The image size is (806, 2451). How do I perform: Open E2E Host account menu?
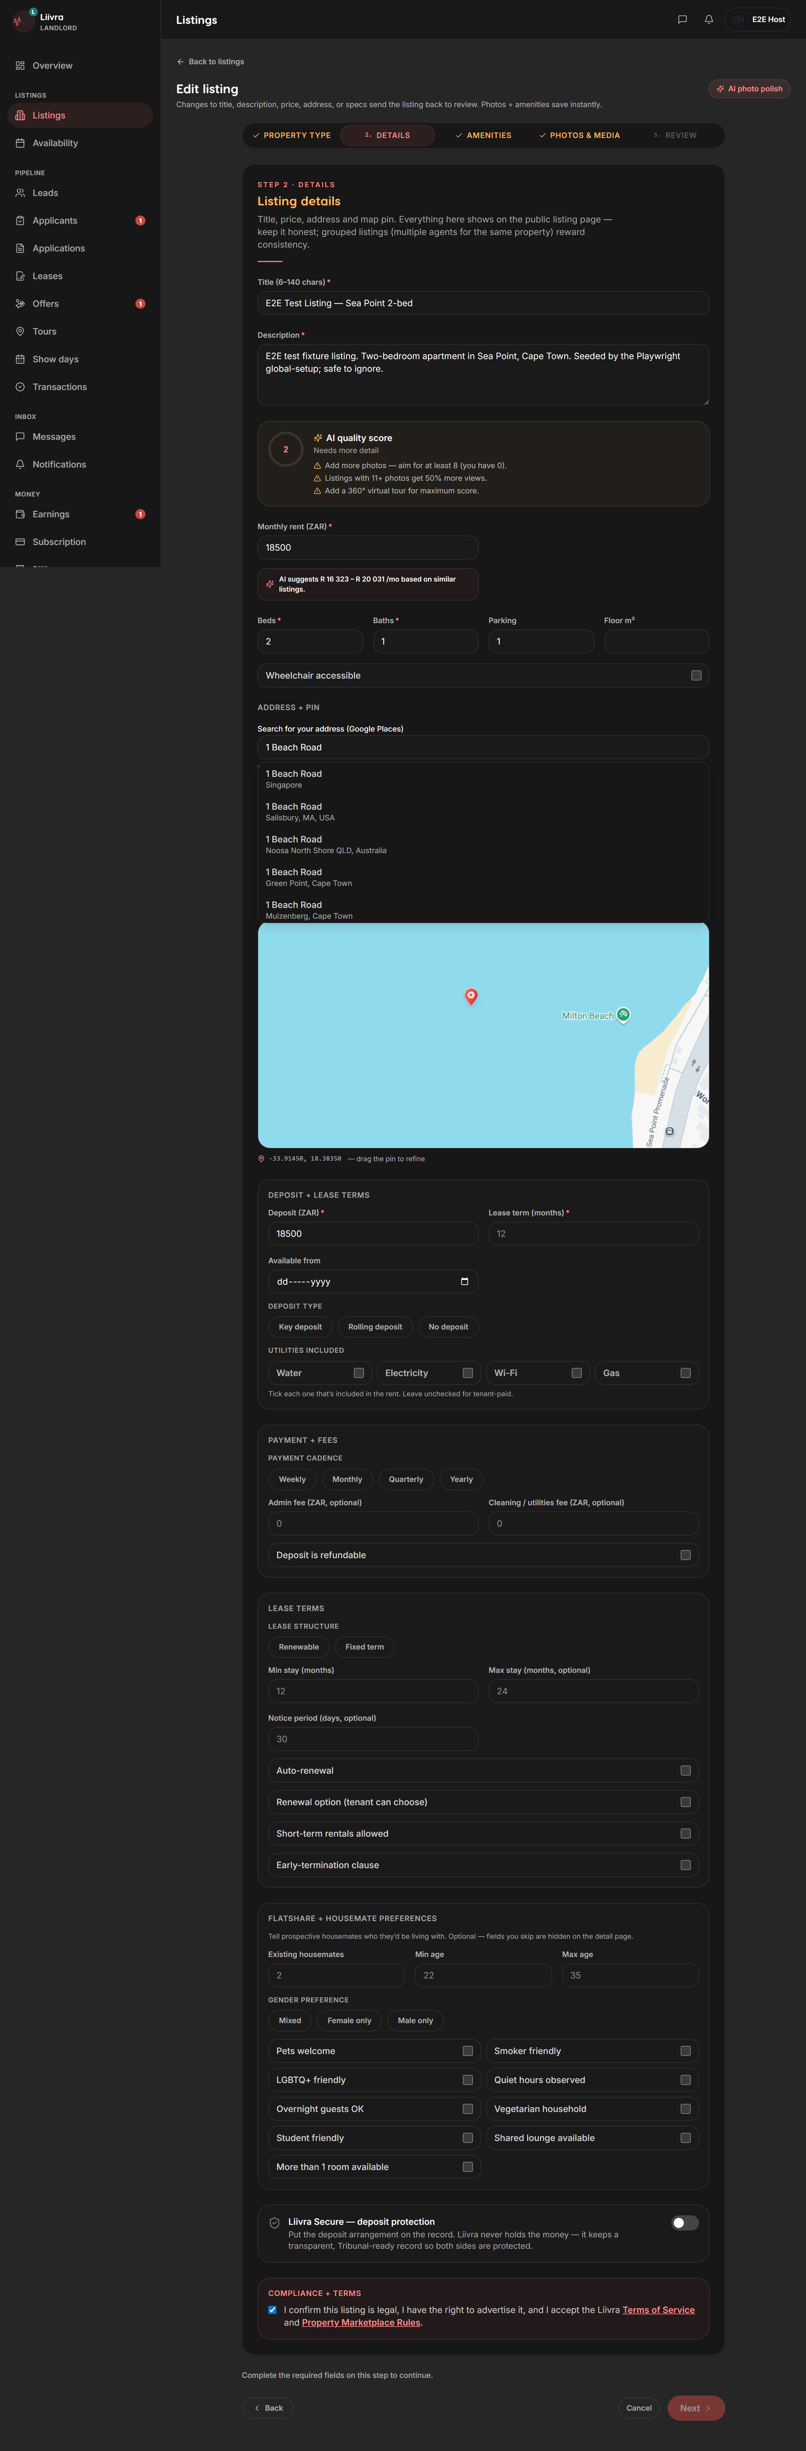[758, 19]
